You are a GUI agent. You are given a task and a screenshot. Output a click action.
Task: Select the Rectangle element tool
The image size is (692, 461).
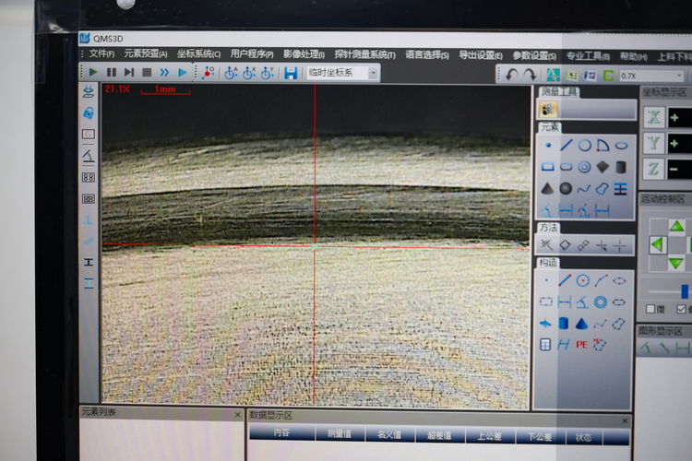[x=548, y=167]
